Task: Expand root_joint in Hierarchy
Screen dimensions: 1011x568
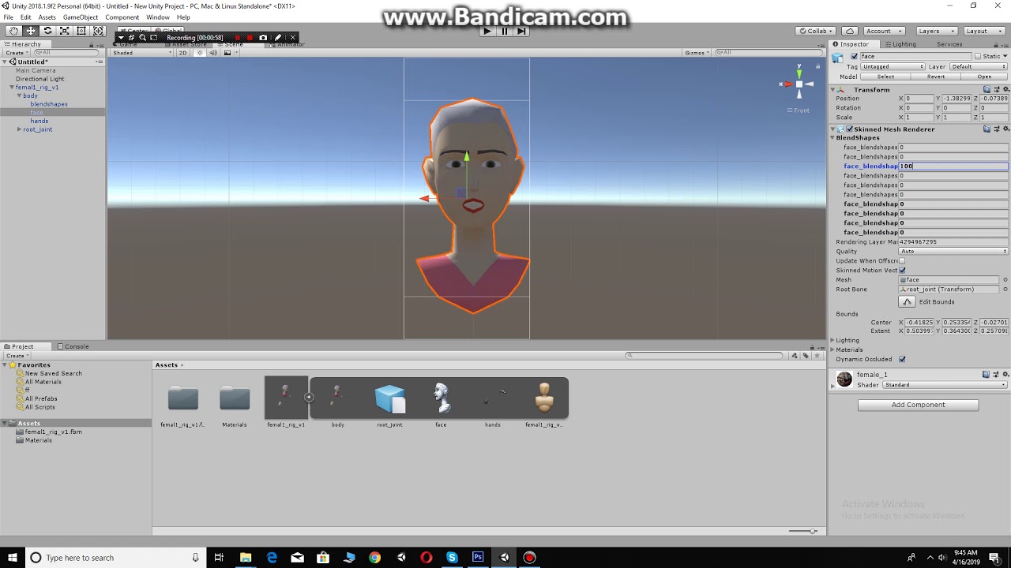Action: (19, 129)
